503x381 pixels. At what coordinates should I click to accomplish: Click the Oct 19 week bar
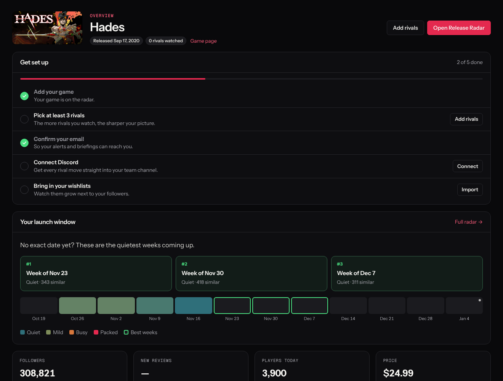point(39,306)
